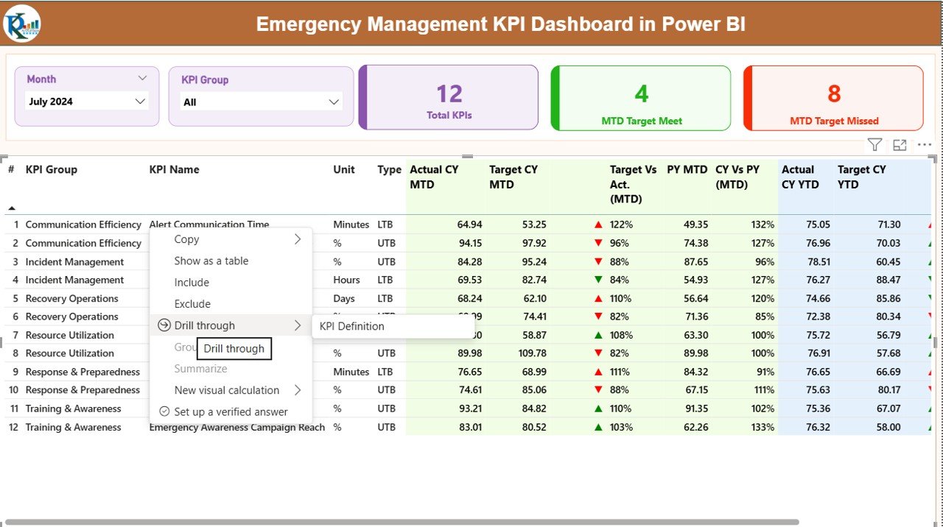Open the filter pane funnel icon
Screen dimensions: 943x527
874,144
